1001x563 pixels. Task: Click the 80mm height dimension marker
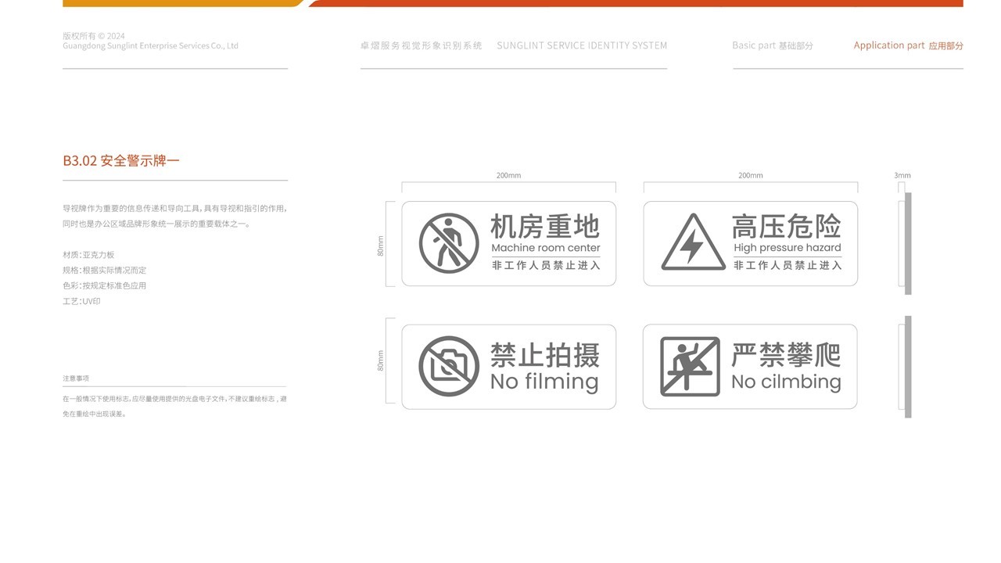[381, 243]
